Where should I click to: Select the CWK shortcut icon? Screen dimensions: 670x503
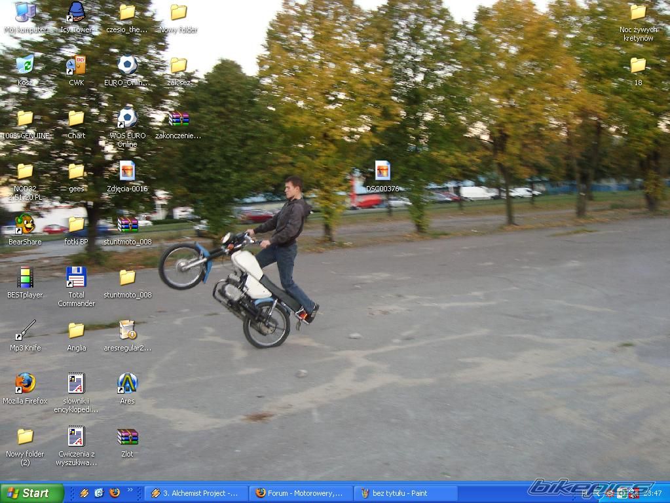[76, 65]
